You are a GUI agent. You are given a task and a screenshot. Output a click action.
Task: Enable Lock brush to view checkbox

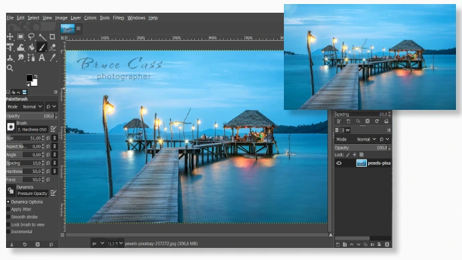[x=8, y=224]
